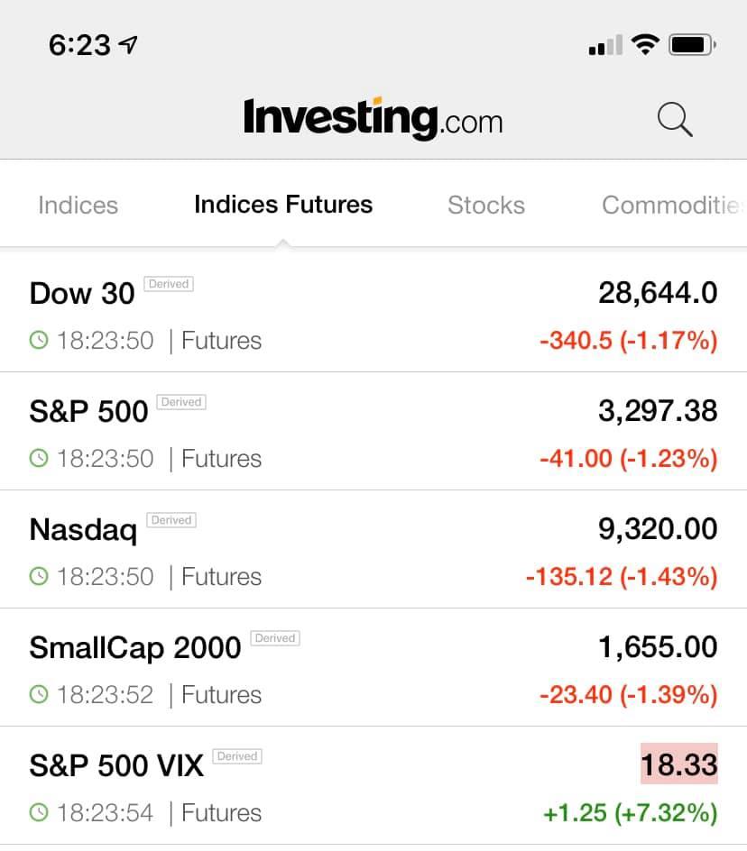Switch to the Stocks tab
Screen dimensions: 747x851
coord(486,206)
